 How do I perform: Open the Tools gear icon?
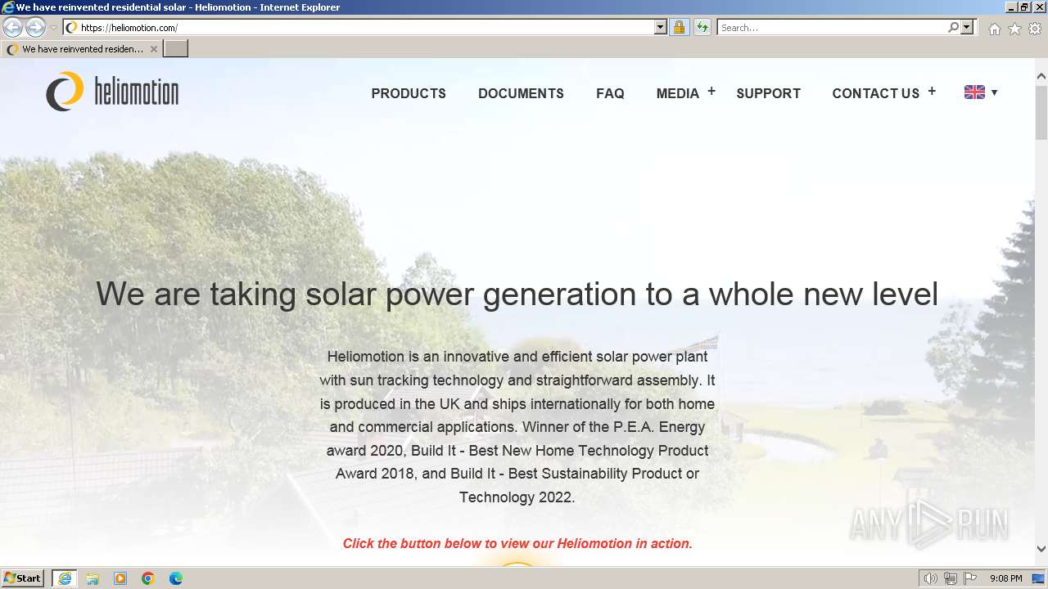[x=1035, y=28]
